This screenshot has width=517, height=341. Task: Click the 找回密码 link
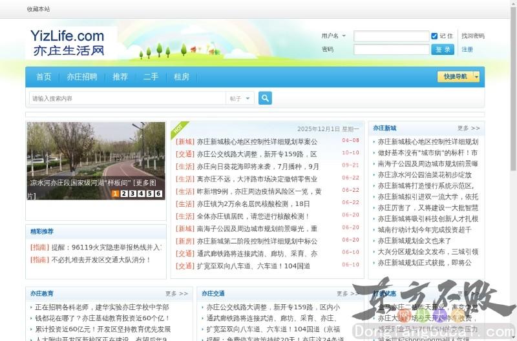click(472, 36)
